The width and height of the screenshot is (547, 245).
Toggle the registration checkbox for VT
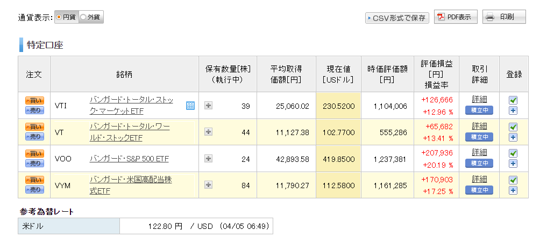(513, 127)
